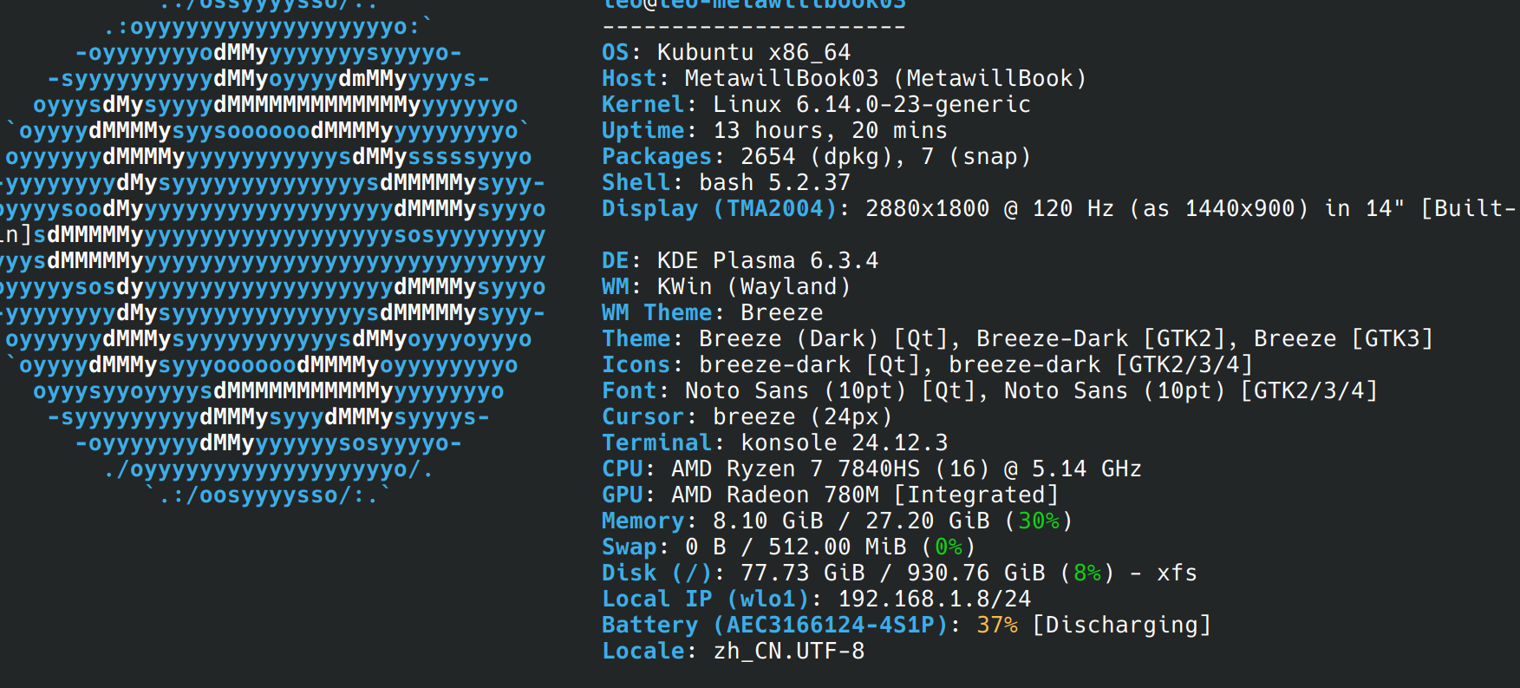This screenshot has height=688, width=1520.
Task: Click the 'WM Theme: Breeze' line
Action: point(713,312)
